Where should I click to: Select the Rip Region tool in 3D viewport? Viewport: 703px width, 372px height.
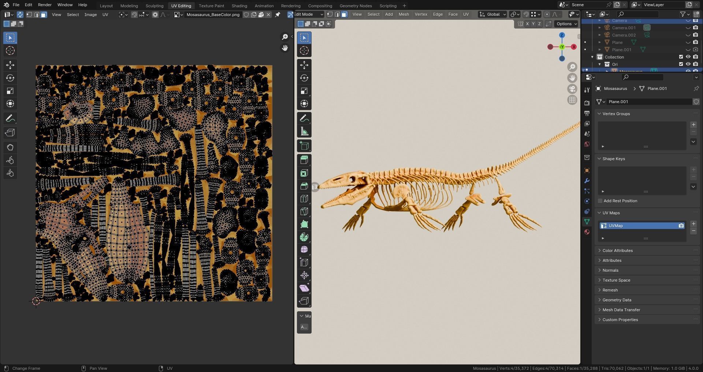304,301
